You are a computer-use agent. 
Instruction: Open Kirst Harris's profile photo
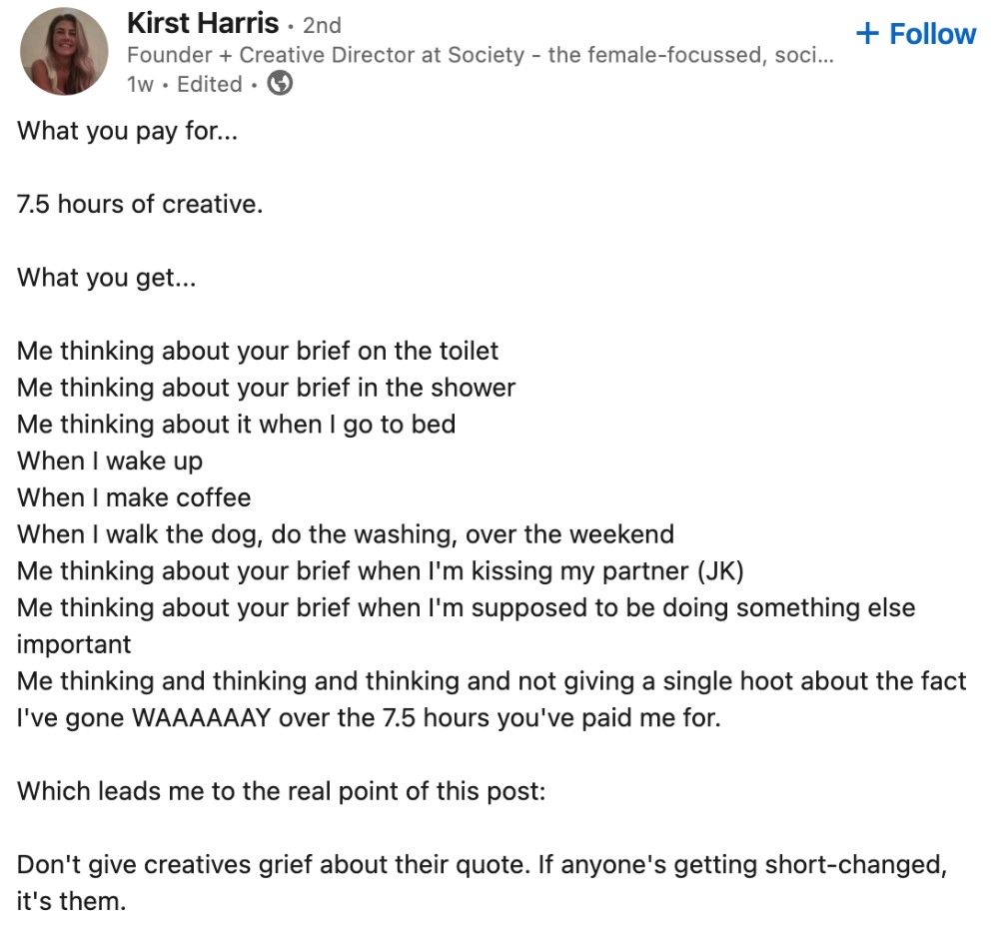[64, 52]
